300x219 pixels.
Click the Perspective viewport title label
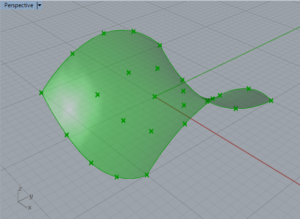19,5
